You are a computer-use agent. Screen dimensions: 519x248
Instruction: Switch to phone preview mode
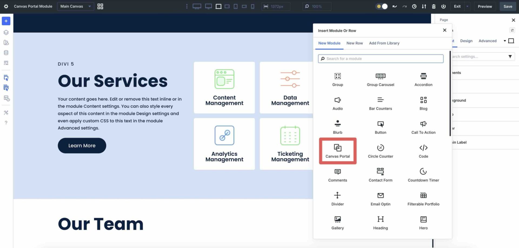[253, 6]
